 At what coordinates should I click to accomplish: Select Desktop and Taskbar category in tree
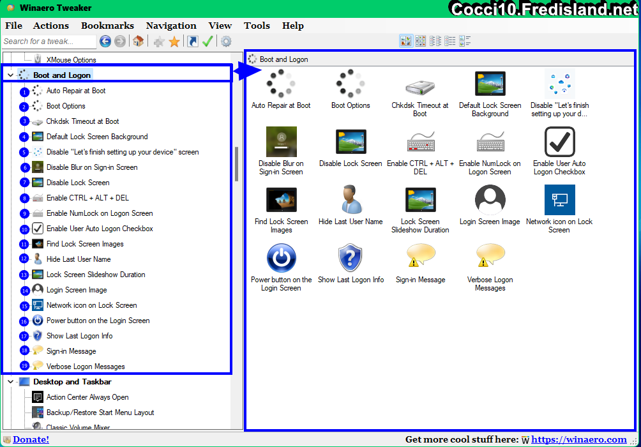pyautogui.click(x=72, y=382)
